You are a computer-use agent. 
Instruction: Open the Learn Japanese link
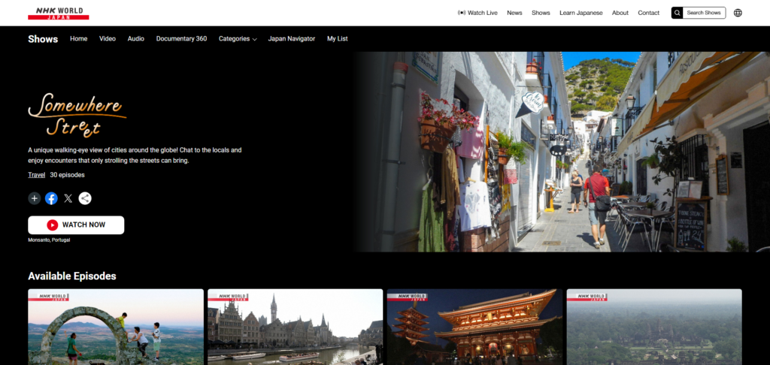581,13
